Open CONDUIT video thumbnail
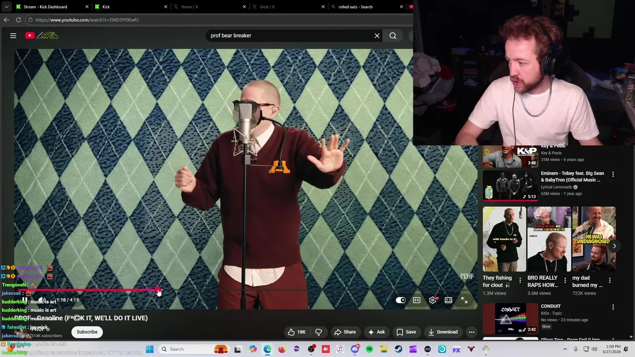635x357 pixels. 510,318
